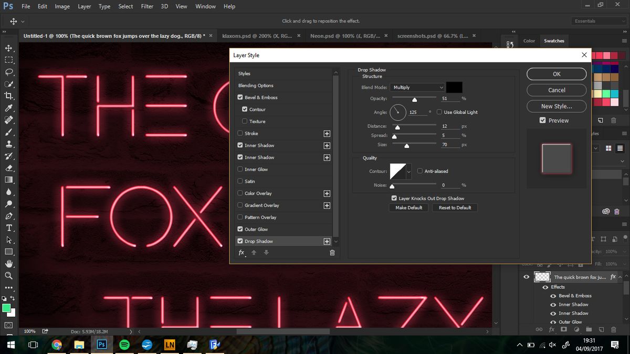The width and height of the screenshot is (630, 354).
Task: Launch Spotify from the taskbar
Action: click(124, 345)
